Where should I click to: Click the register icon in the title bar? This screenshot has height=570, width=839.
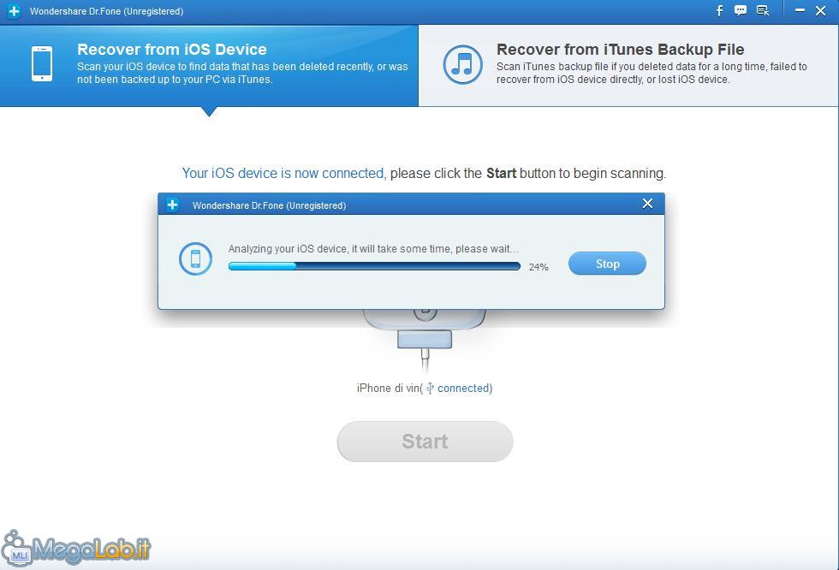(x=763, y=10)
